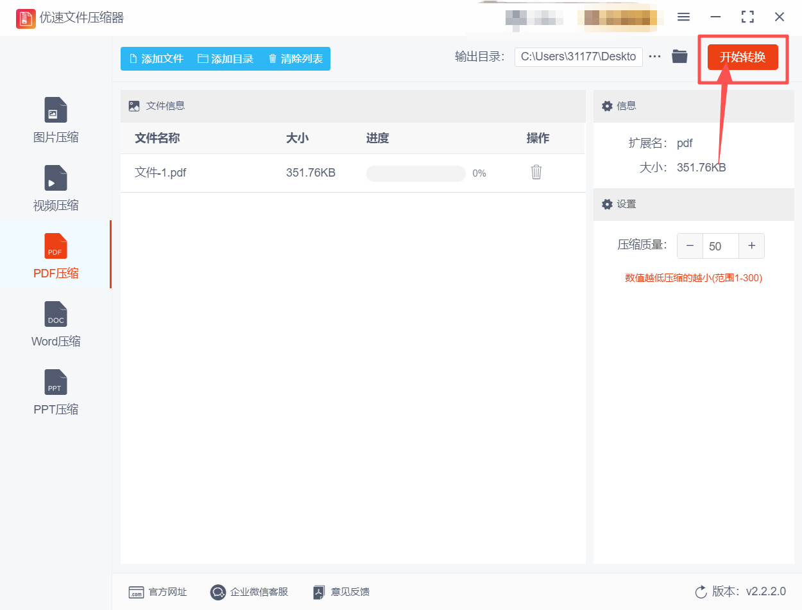The height and width of the screenshot is (610, 802).
Task: Delete 文件-1.pdf using the trash icon
Action: click(536, 172)
